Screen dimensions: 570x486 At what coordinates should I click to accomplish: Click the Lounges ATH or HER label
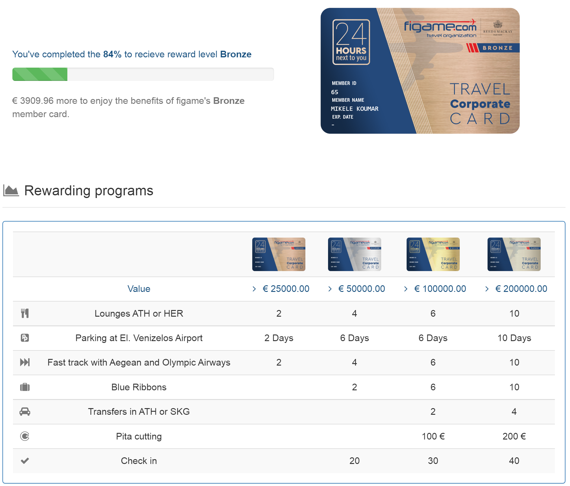coord(139,313)
